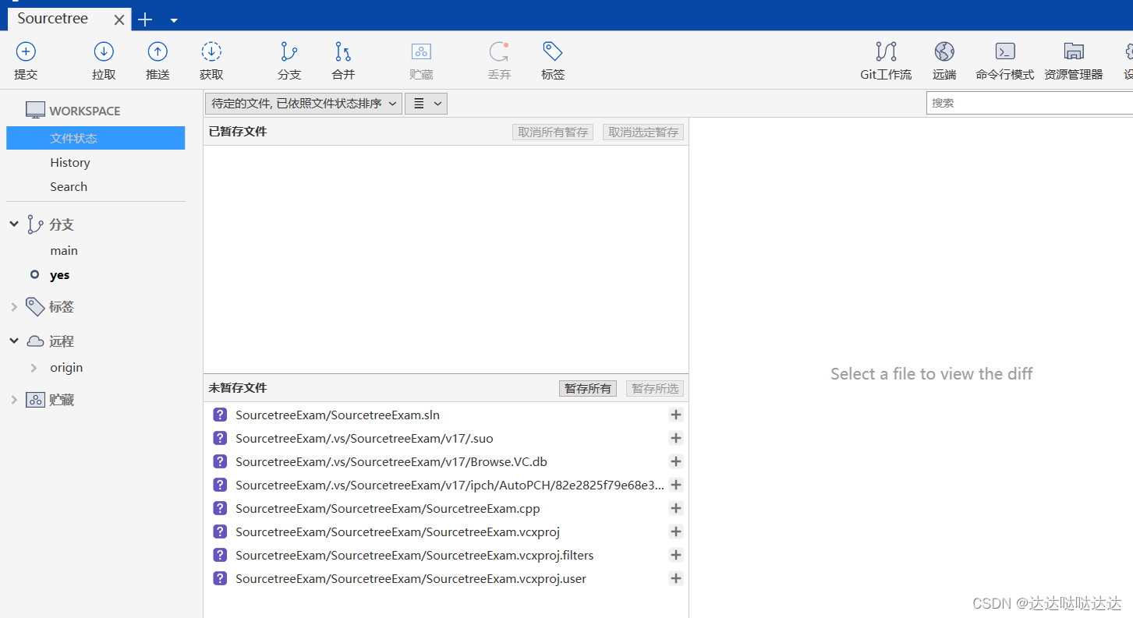Expand the origin remote node
1133x618 pixels.
[x=34, y=368]
